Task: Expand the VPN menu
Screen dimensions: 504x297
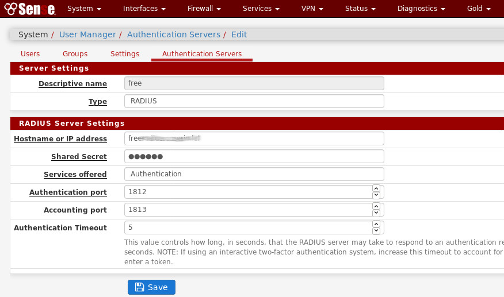Action: pyautogui.click(x=312, y=9)
